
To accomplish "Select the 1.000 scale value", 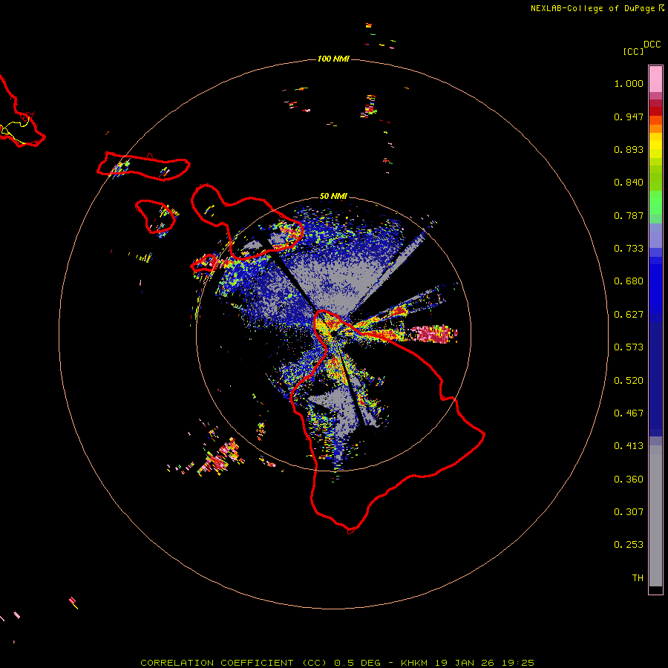I will (629, 83).
